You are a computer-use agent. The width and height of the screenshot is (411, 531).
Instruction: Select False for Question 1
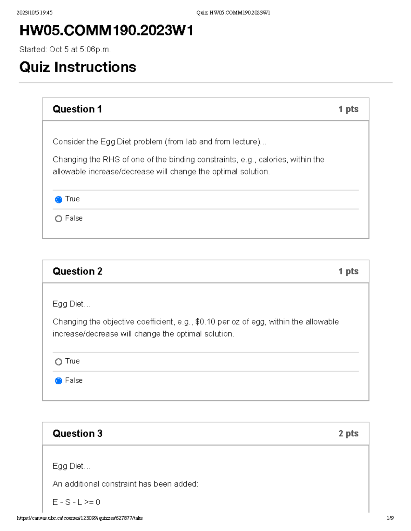click(x=59, y=218)
